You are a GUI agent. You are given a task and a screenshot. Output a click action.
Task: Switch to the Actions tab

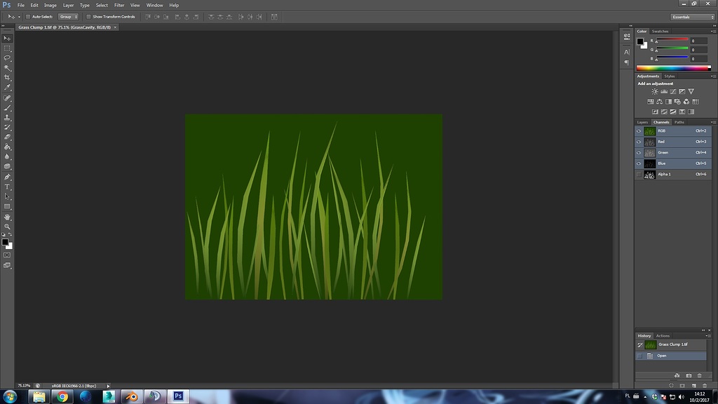tap(663, 336)
